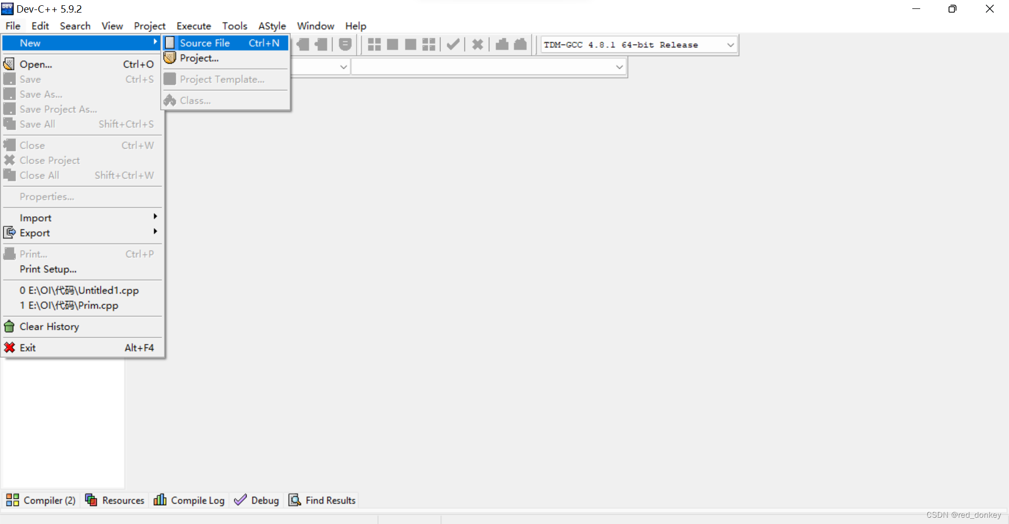Image resolution: width=1009 pixels, height=524 pixels.
Task: Open the Window menu
Action: (315, 26)
